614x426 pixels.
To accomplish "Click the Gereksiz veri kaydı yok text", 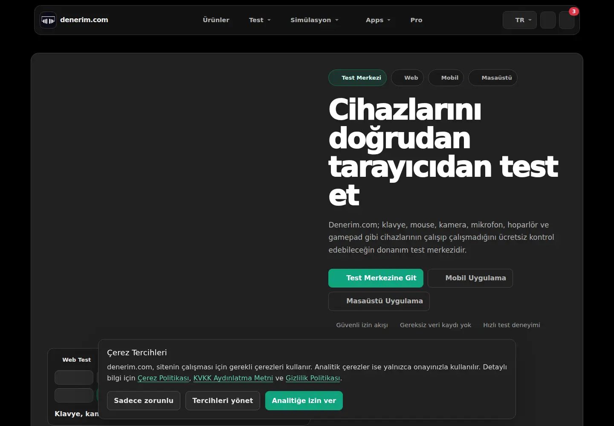I will click(x=435, y=325).
